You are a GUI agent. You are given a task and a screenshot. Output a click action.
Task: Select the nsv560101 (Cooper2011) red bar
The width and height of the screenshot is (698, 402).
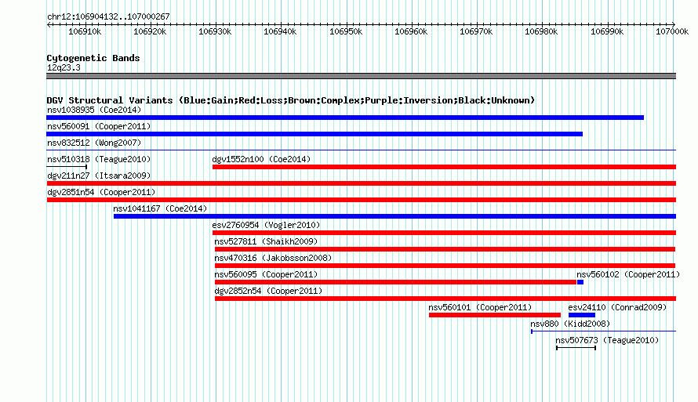click(x=495, y=315)
